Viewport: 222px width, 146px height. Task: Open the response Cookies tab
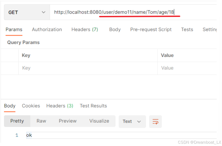[x=31, y=106]
